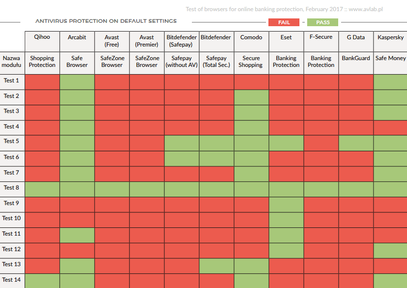
Task: Click the red FAIL legend swatch
Action: (x=284, y=22)
